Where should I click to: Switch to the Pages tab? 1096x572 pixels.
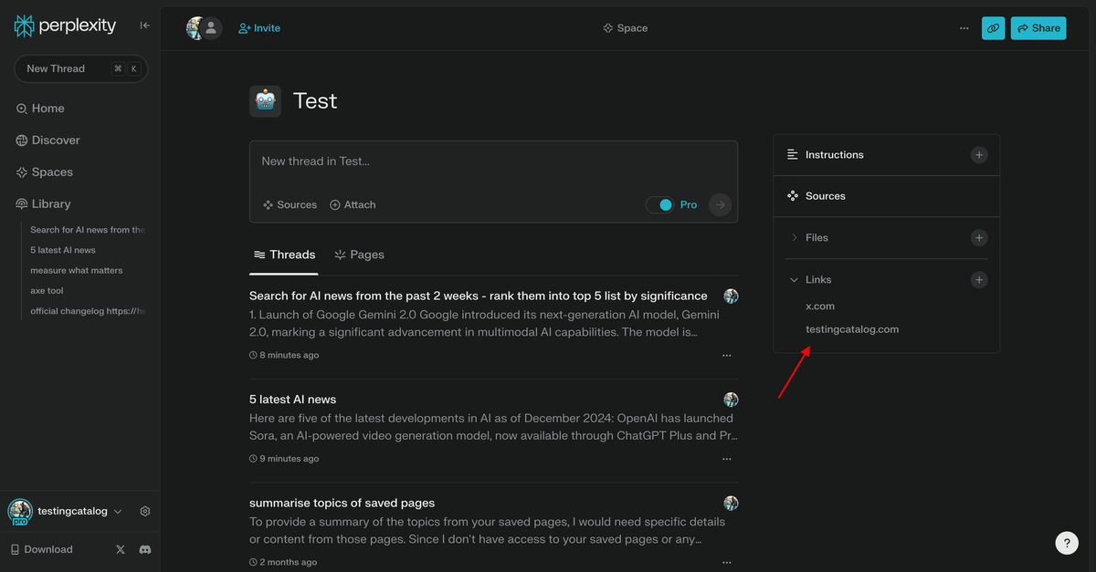359,255
